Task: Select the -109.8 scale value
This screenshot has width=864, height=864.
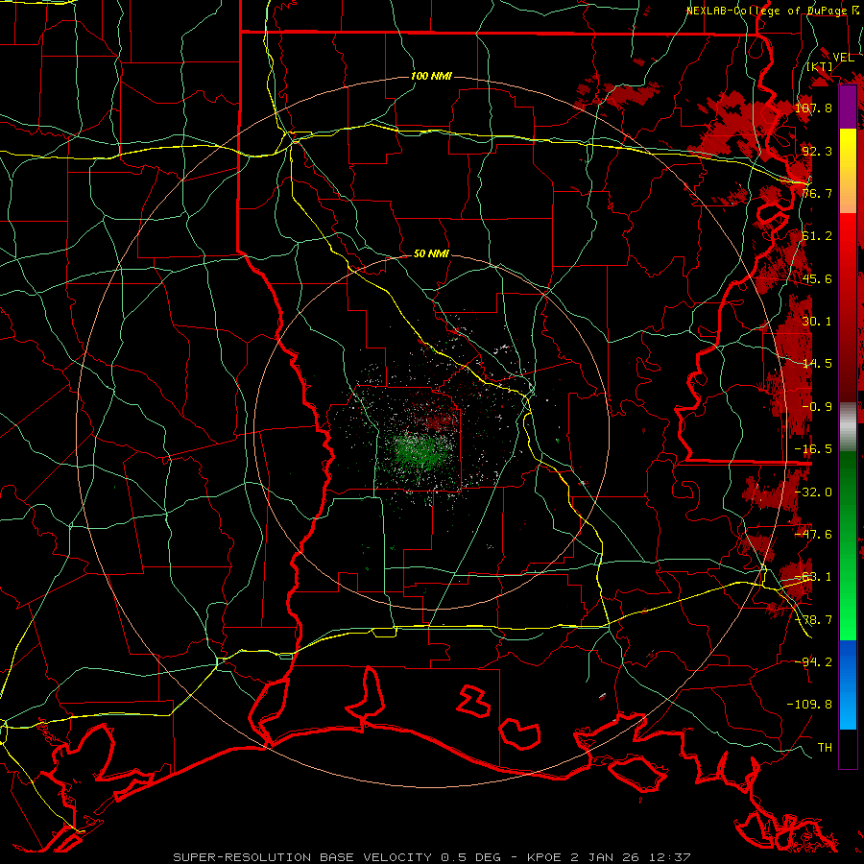Action: point(810,705)
